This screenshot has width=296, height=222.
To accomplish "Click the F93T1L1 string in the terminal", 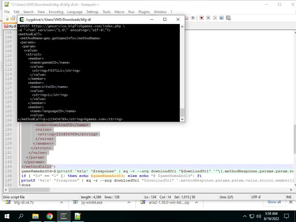I will [55, 71].
